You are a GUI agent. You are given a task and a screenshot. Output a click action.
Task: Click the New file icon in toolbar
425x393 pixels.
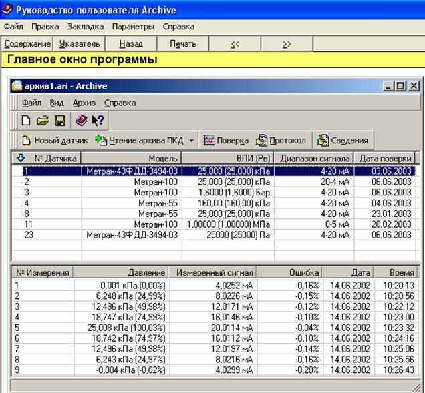coord(26,121)
